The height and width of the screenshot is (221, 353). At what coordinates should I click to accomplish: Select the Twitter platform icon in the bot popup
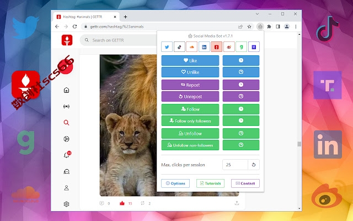(167, 47)
